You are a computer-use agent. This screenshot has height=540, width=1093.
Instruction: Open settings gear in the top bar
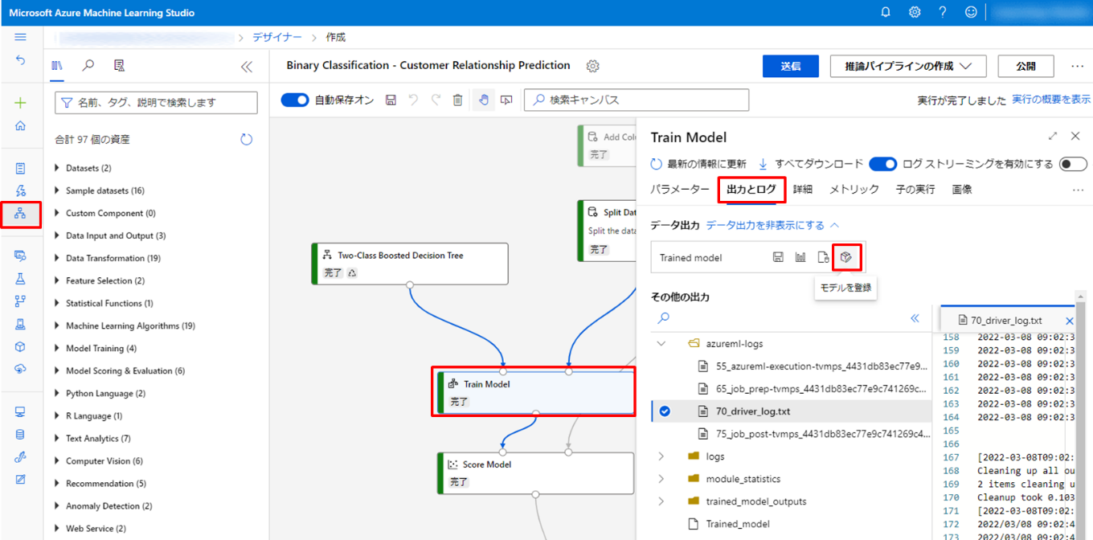coord(915,12)
